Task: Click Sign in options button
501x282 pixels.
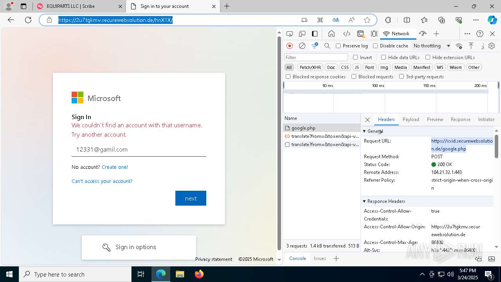Action: [x=139, y=247]
